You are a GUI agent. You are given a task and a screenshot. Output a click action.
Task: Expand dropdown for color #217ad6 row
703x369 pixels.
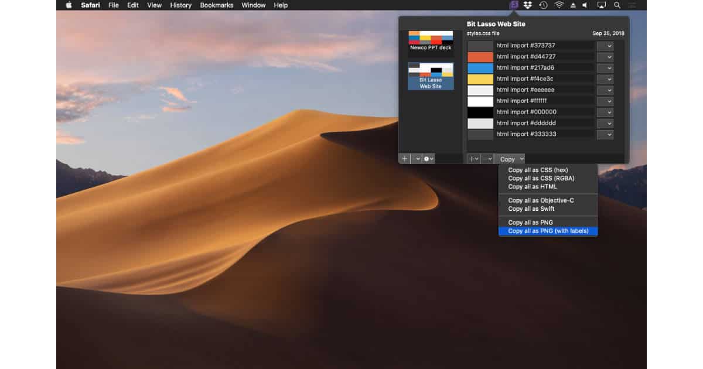[x=605, y=68]
